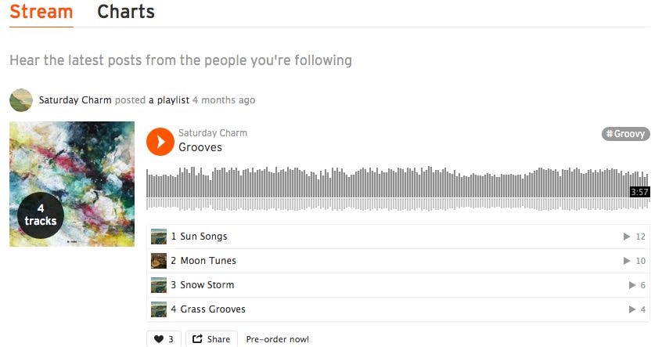Play the Grooves playlist
The height and width of the screenshot is (347, 662).
(x=160, y=142)
